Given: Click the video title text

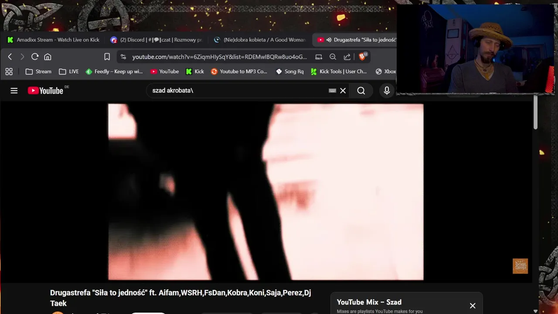Looking at the screenshot, I should click(180, 298).
